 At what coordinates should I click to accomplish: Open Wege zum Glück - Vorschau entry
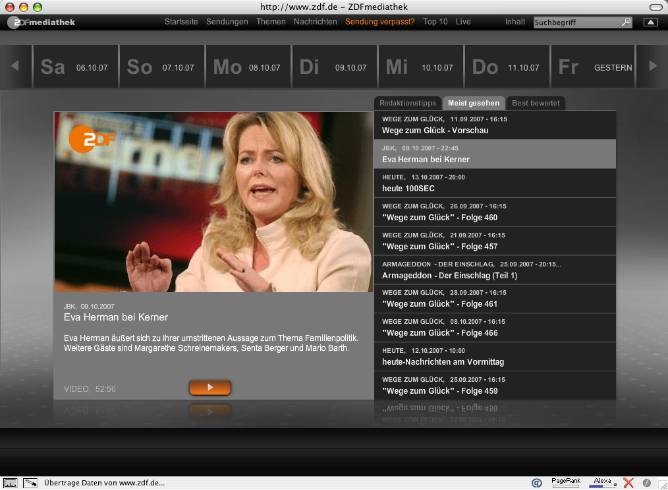(495, 125)
